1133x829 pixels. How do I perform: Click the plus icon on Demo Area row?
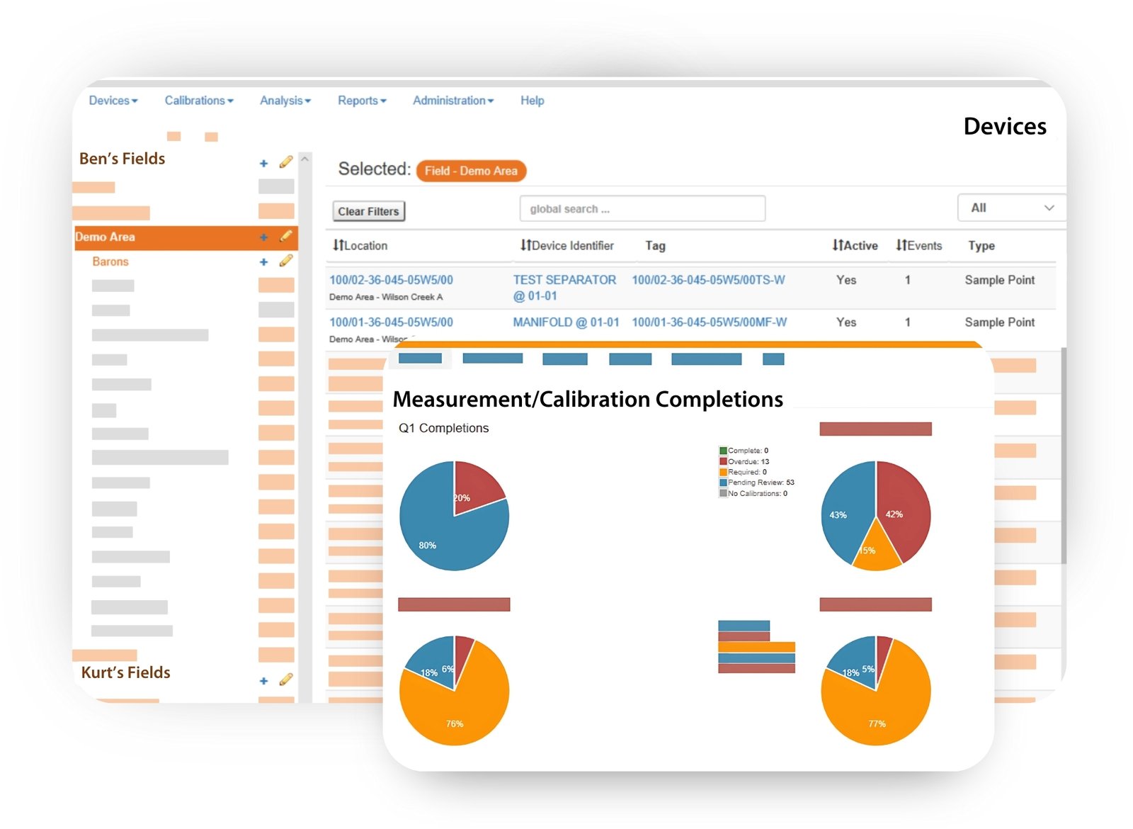click(263, 237)
